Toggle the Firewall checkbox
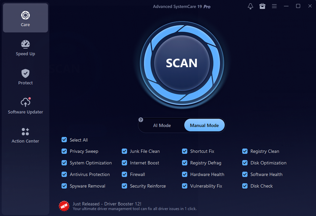Viewport: 316px width, 216px height. pos(124,174)
